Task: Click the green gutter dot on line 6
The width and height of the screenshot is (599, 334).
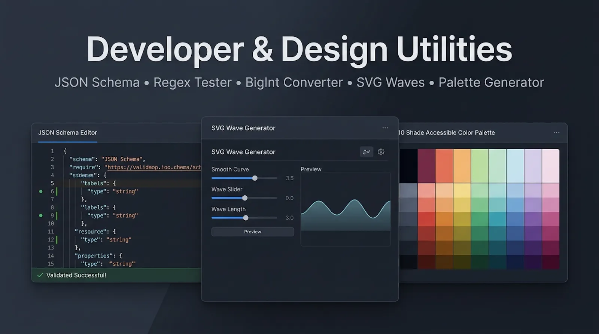Action: click(41, 191)
